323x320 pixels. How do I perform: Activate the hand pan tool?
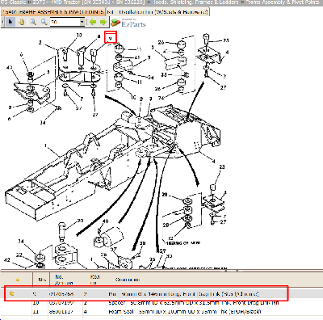(x=22, y=22)
